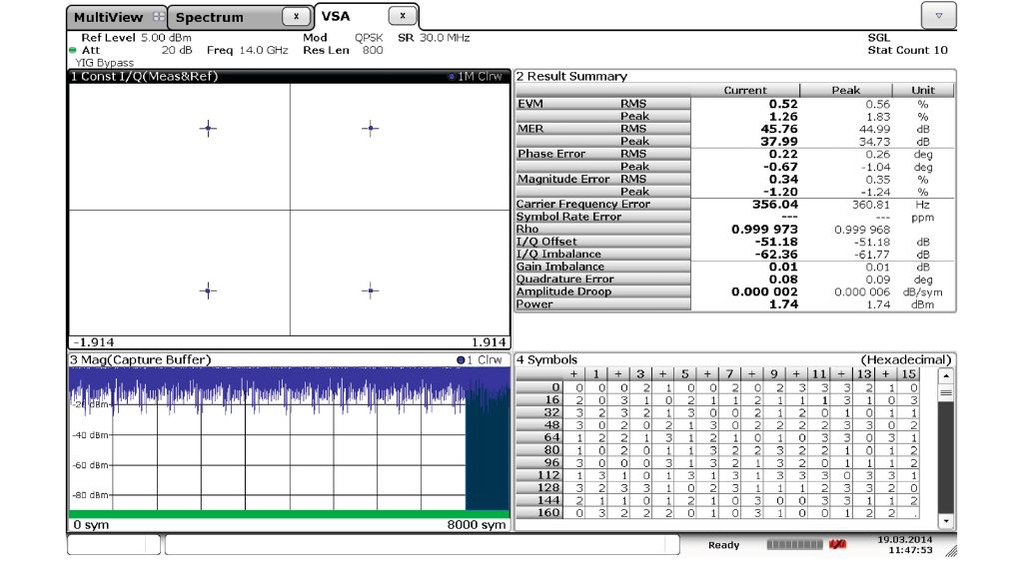Click the MultiView grid icon
The height and width of the screenshot is (575, 1023).
[x=159, y=17]
